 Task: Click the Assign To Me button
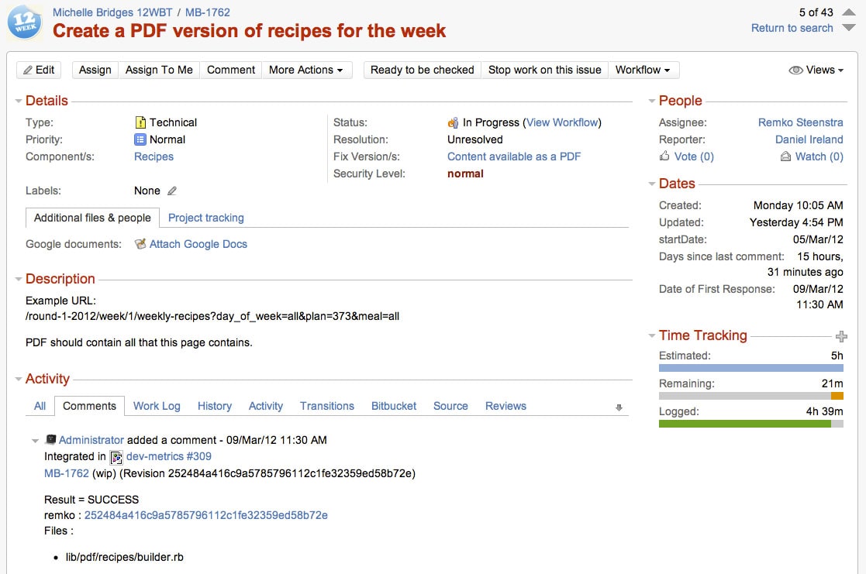point(159,70)
